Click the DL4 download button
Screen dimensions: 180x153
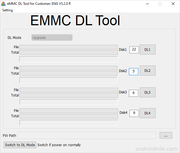pyautogui.click(x=148, y=113)
